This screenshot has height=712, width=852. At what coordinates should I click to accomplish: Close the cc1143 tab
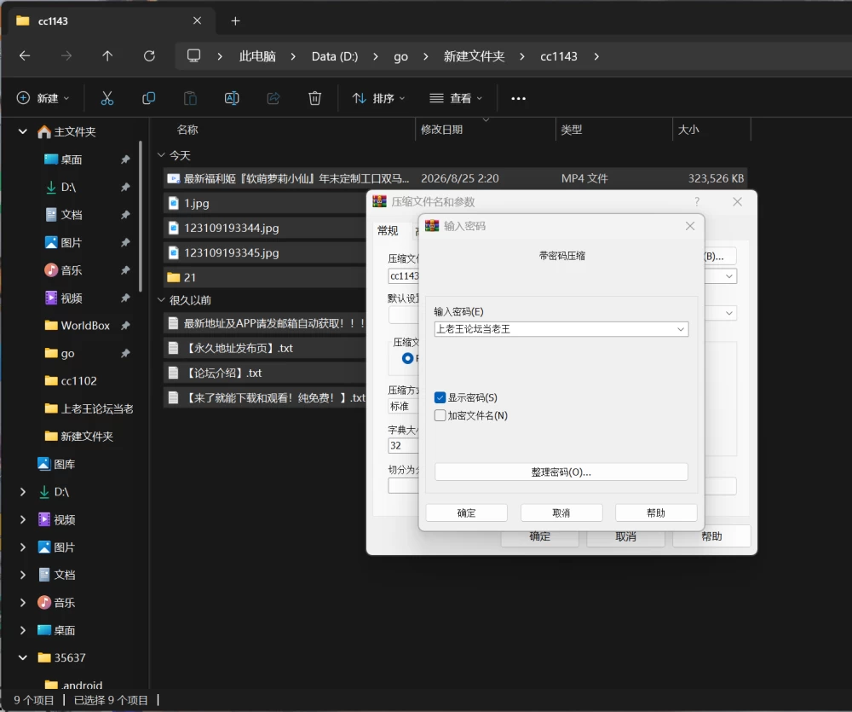click(x=198, y=20)
